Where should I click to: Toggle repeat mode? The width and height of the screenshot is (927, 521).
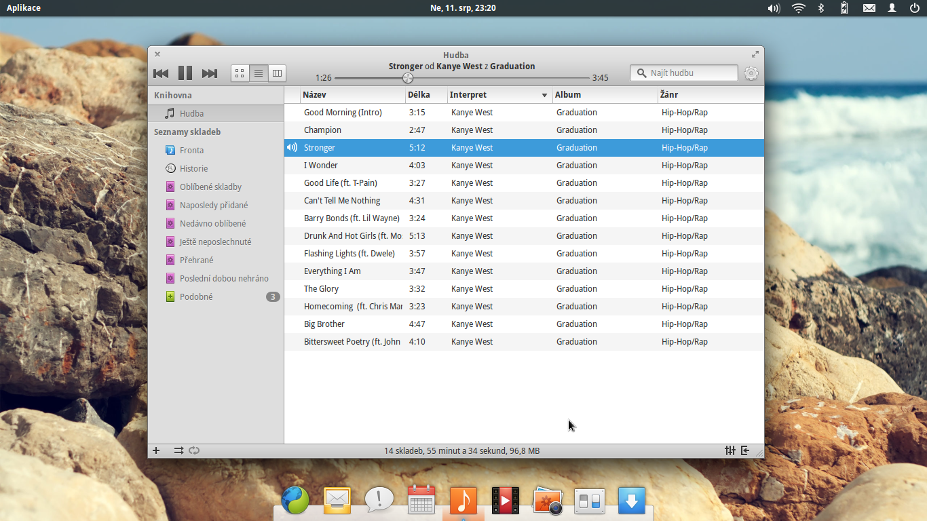[194, 450]
